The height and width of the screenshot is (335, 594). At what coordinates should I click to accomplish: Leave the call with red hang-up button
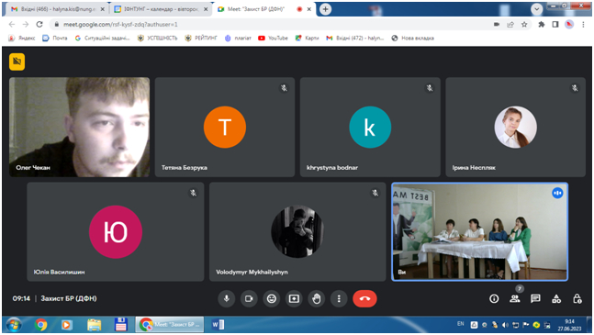[364, 298]
